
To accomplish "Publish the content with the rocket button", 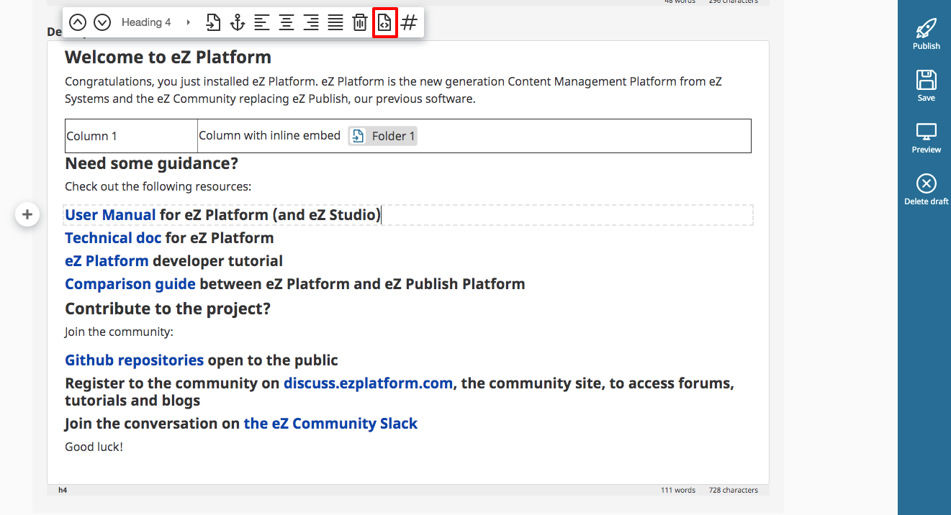I will pyautogui.click(x=927, y=34).
